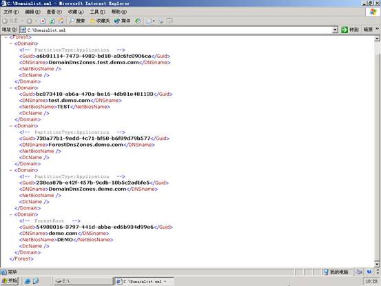Click the address field showing C:\Domainlist.xml

click(176, 30)
